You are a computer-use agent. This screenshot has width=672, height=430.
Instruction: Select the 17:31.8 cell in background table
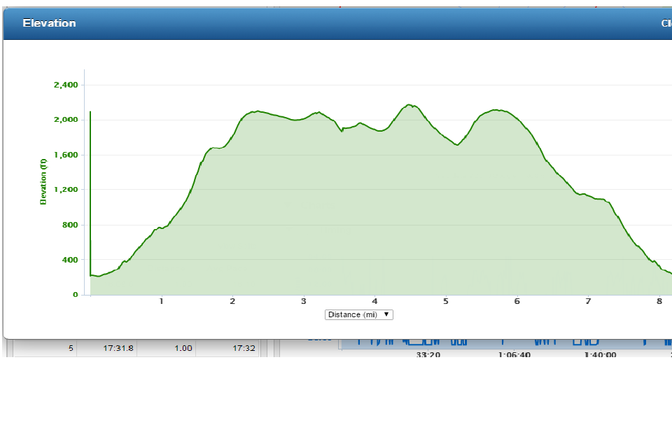tap(118, 348)
